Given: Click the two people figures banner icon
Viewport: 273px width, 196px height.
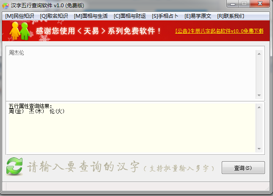Looking at the screenshot, I should (x=19, y=31).
